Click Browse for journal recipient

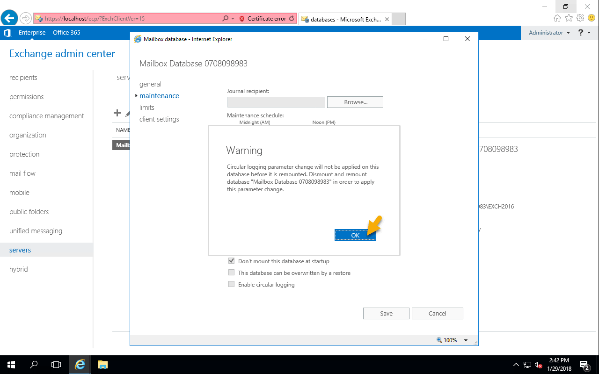point(355,102)
